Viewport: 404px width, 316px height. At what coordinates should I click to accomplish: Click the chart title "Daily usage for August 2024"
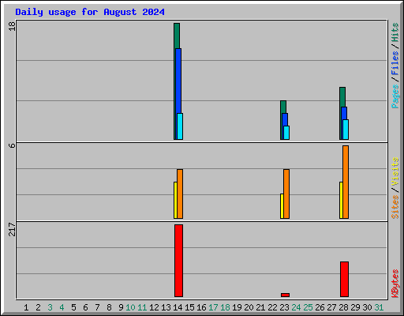click(90, 12)
